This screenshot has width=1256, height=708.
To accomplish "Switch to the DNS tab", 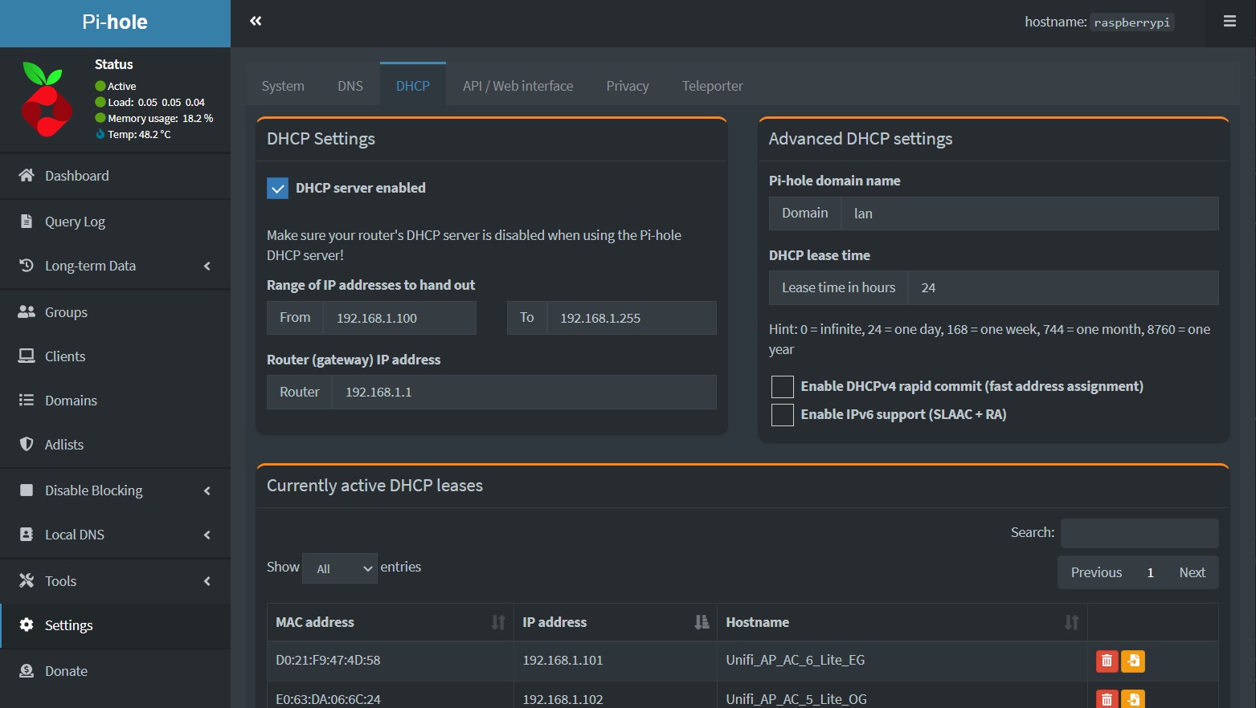I will (x=350, y=85).
